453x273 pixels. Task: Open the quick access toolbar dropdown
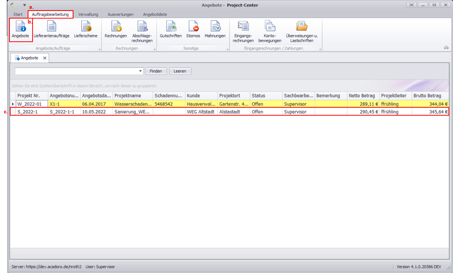[x=25, y=5]
